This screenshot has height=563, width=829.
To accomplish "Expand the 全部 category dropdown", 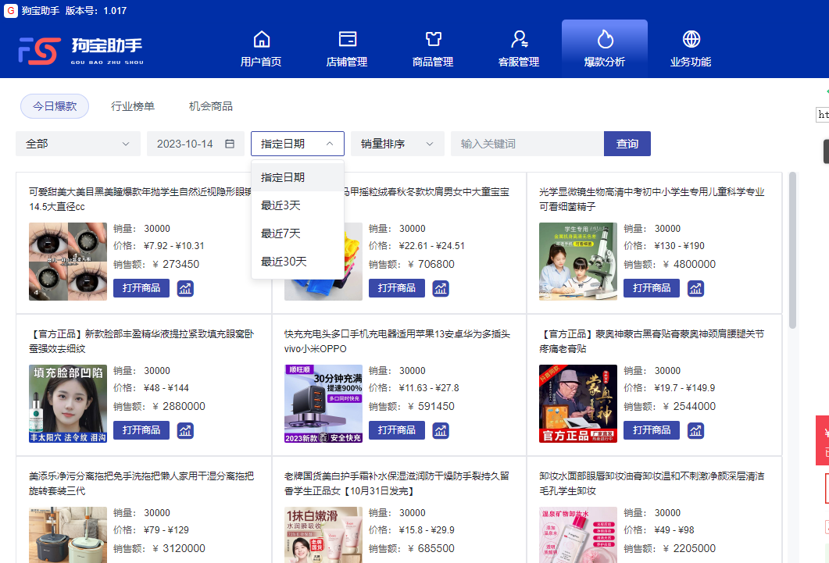I will click(78, 144).
